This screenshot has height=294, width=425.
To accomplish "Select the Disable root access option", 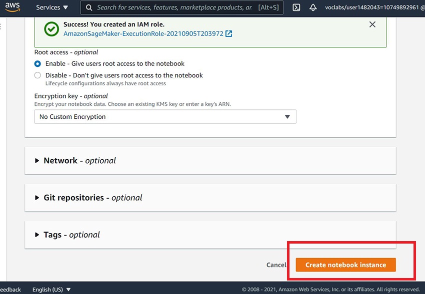I will pyautogui.click(x=38, y=75).
